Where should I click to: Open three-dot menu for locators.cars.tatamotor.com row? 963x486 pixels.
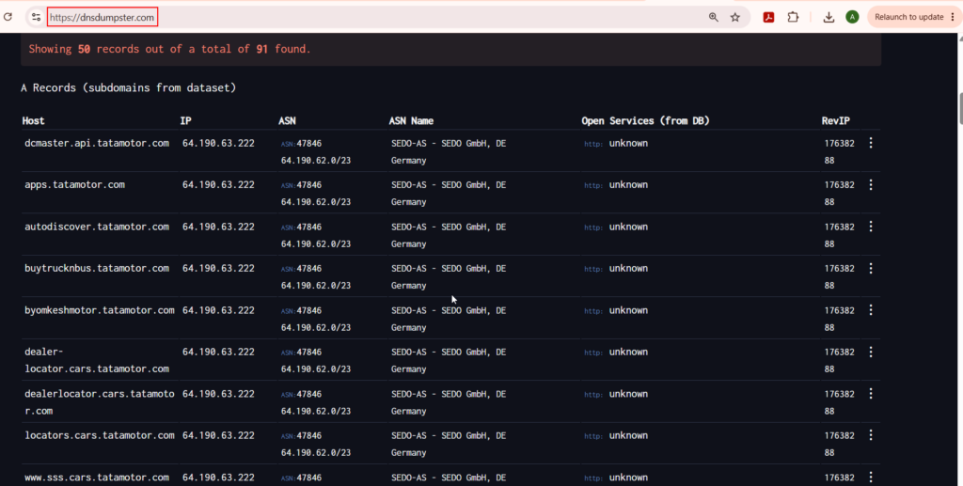(x=870, y=435)
